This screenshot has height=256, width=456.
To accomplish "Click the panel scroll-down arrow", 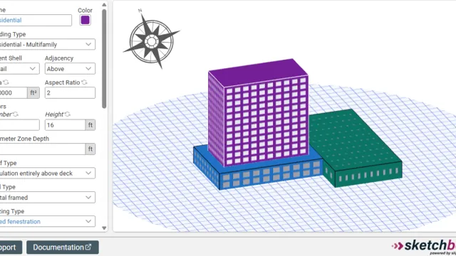I will point(104,228).
